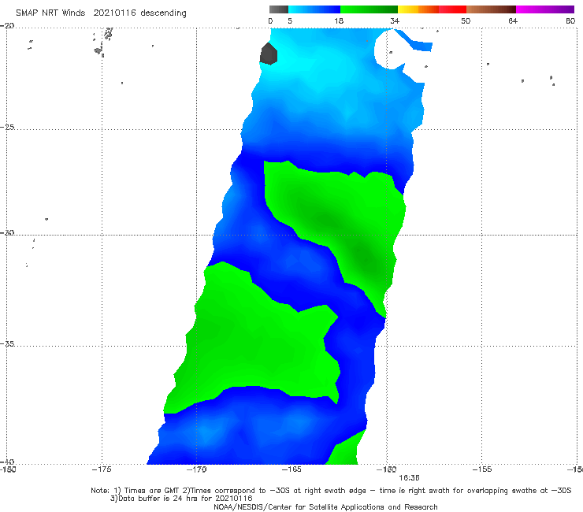Click the colorbar label '18'
This screenshot has height=512, width=583.
[339, 21]
